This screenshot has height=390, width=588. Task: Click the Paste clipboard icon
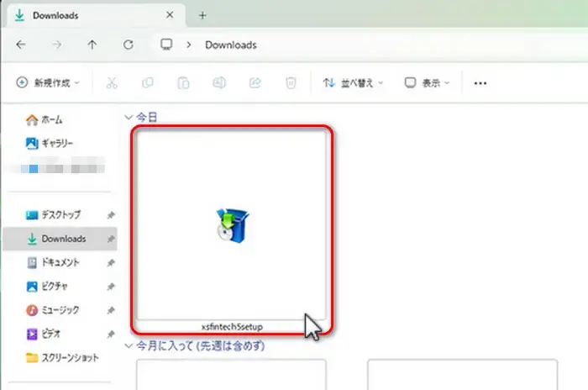coord(183,83)
